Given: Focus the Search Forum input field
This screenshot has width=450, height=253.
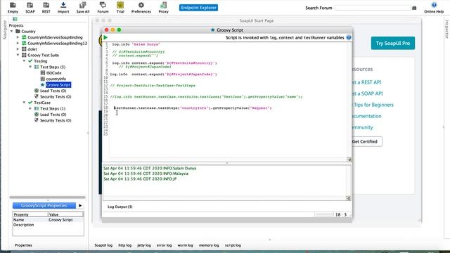Looking at the screenshot, I should tap(373, 8).
